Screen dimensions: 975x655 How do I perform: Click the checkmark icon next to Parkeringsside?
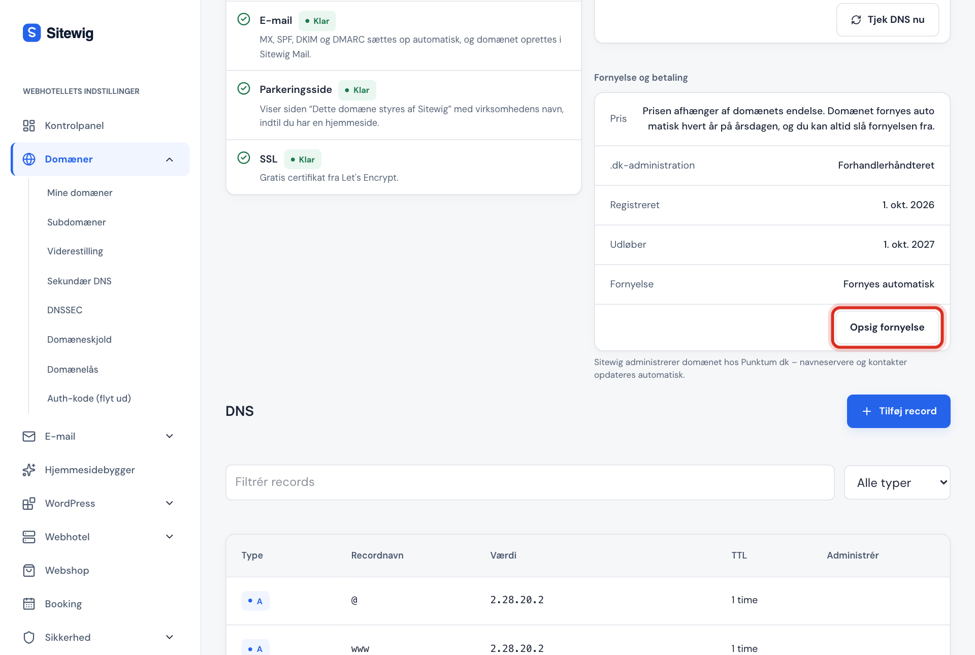(x=244, y=88)
